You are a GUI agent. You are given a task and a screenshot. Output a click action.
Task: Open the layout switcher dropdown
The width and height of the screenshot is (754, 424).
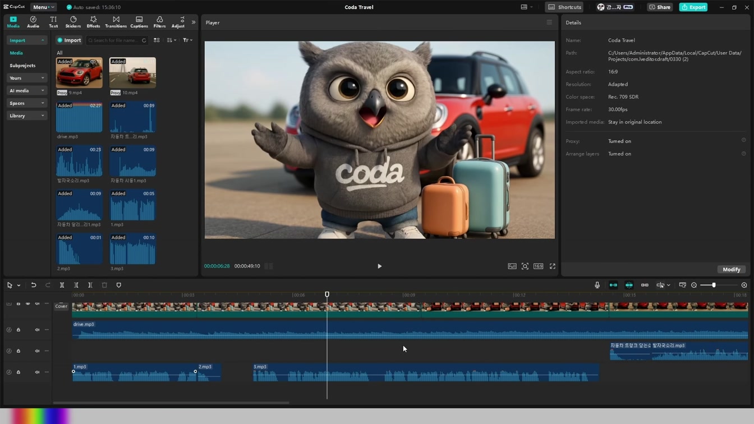pos(526,7)
